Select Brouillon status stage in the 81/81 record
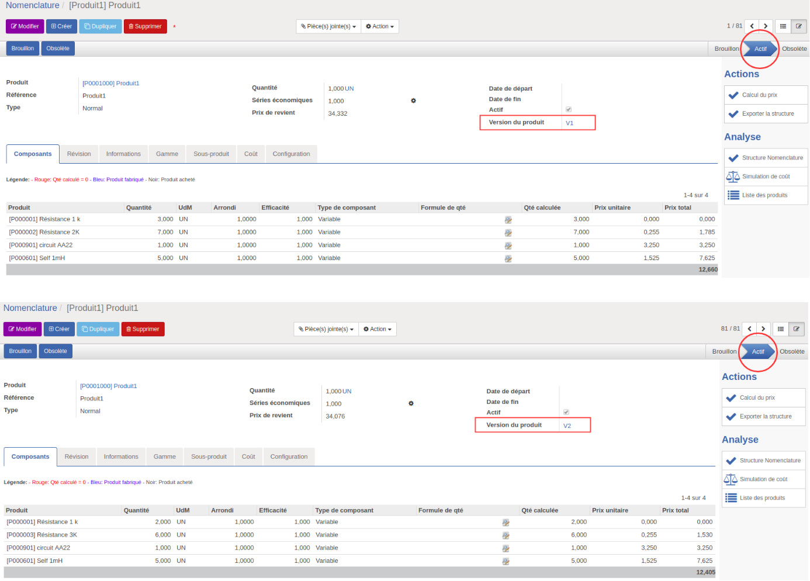Viewport: 810px width, 581px height. pyautogui.click(x=724, y=352)
